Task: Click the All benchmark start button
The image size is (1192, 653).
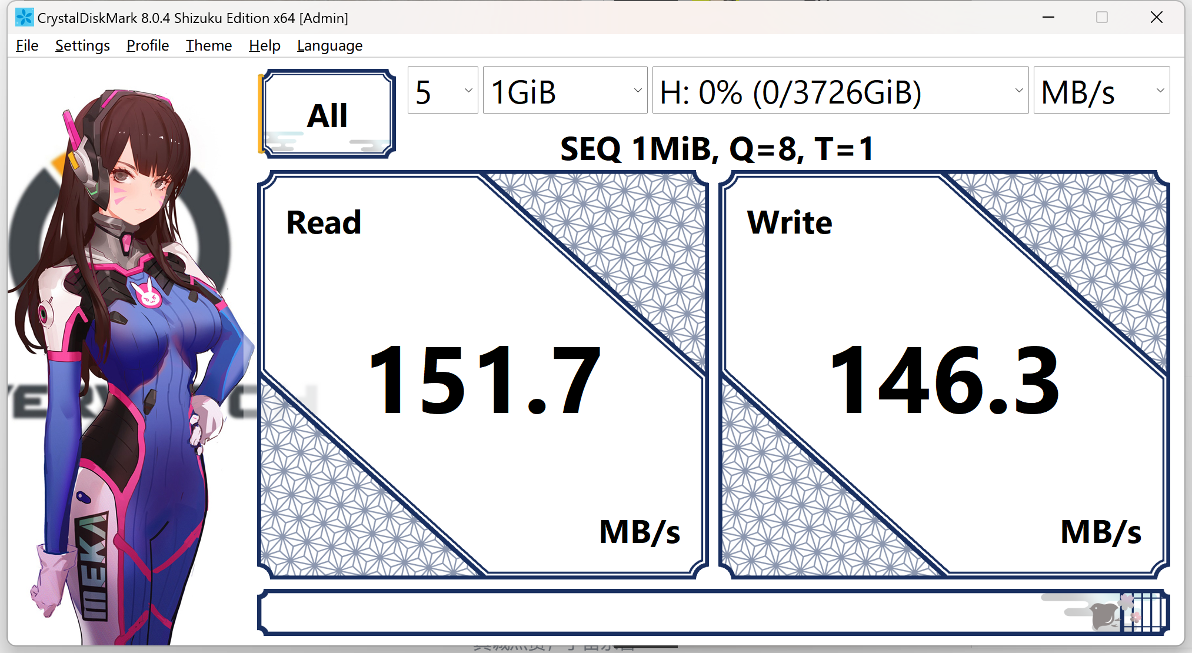Action: point(328,114)
